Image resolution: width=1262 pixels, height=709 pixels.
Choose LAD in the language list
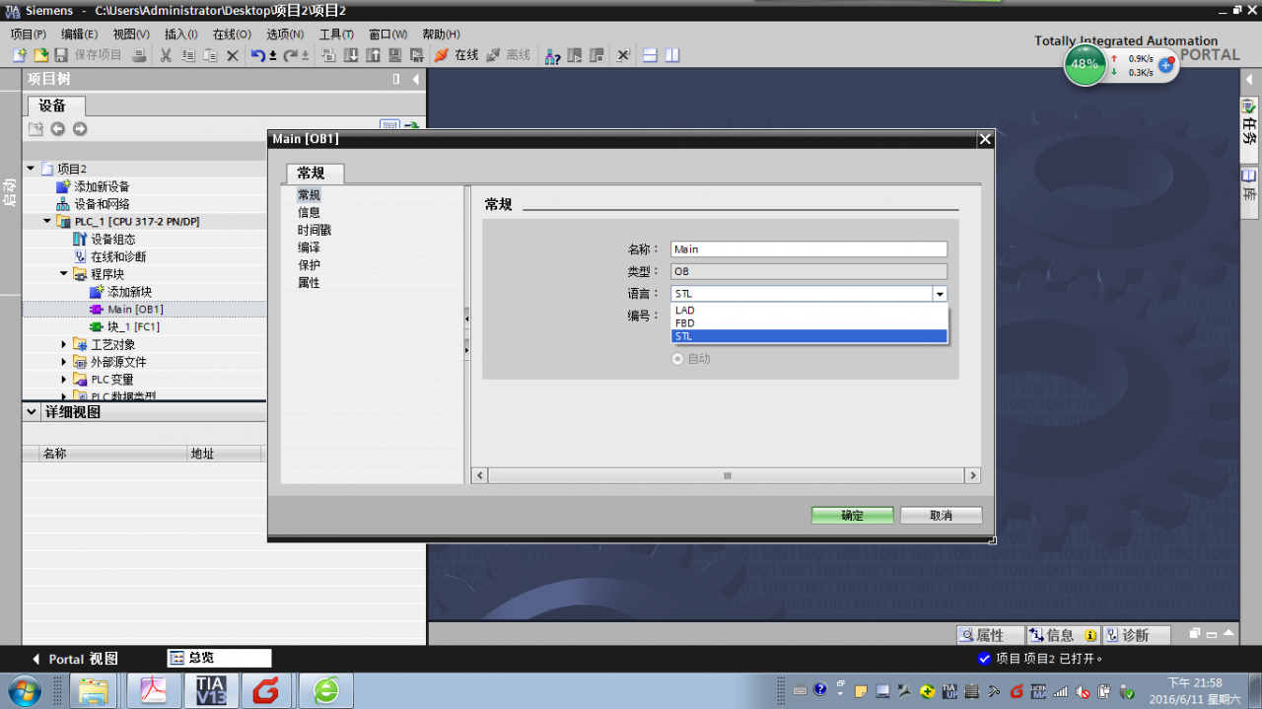click(809, 310)
